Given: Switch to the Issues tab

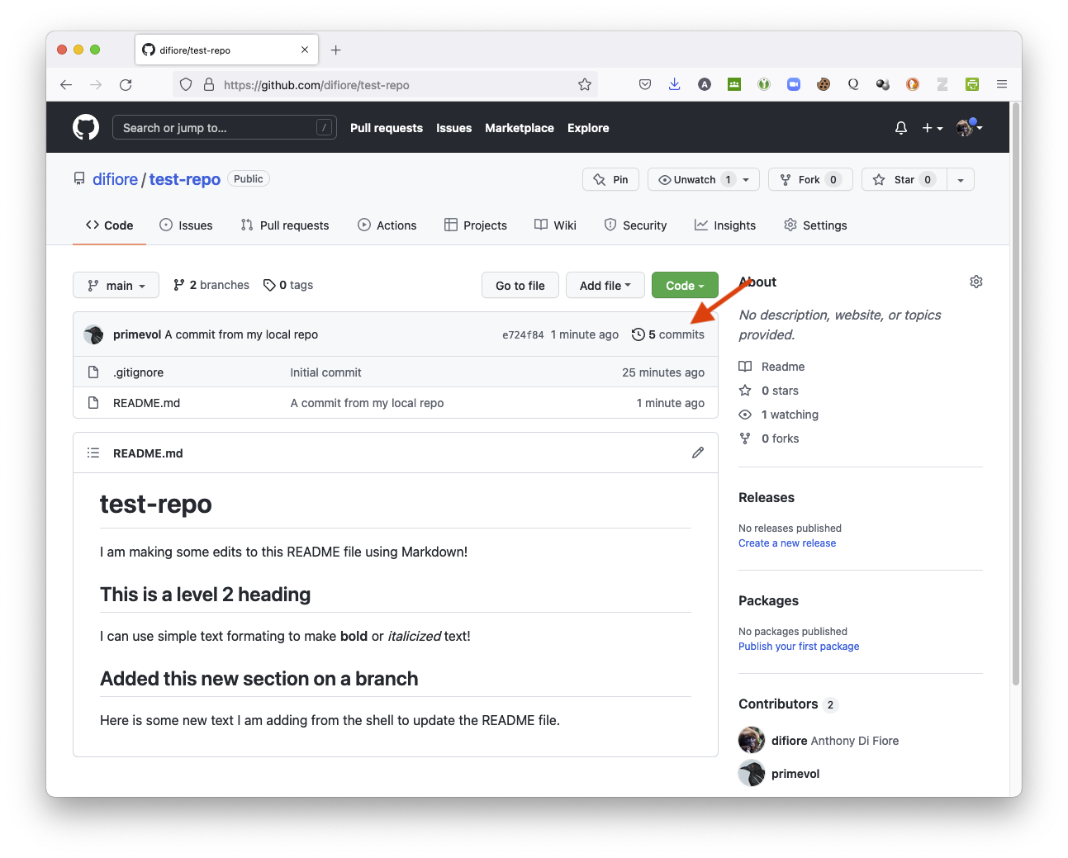Looking at the screenshot, I should (x=186, y=225).
